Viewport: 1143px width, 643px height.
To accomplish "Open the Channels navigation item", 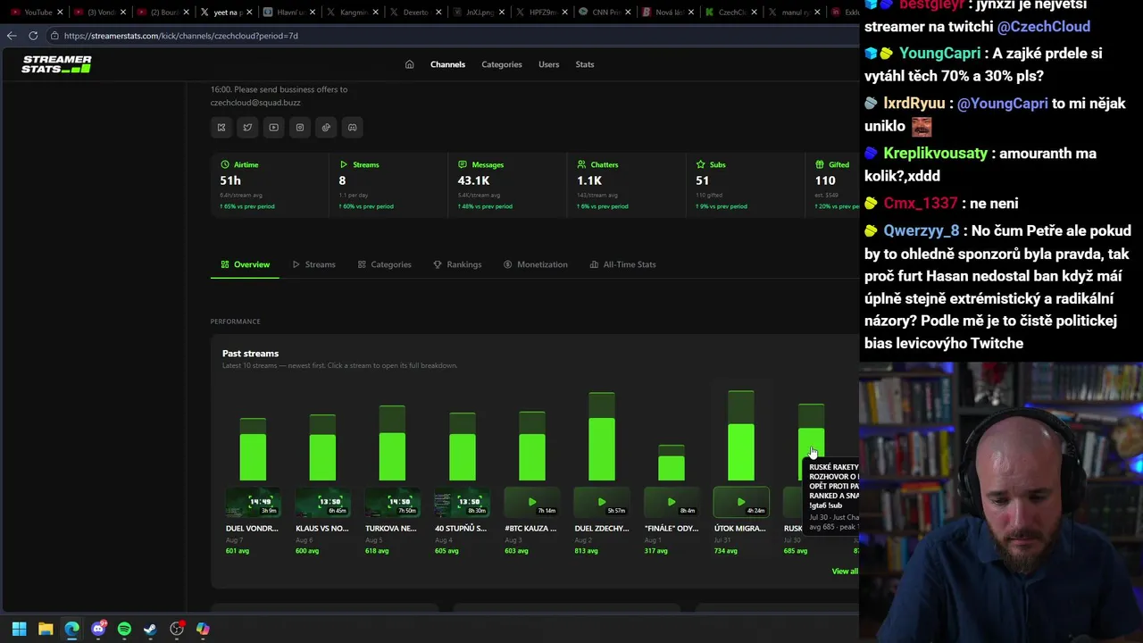I will pyautogui.click(x=447, y=64).
